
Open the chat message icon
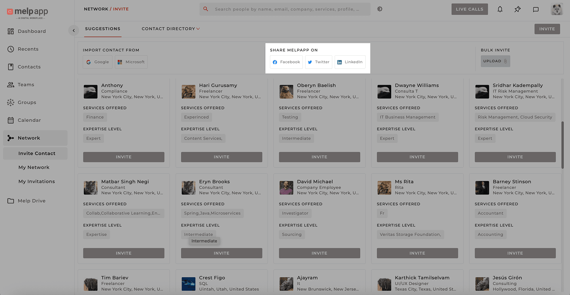point(536,9)
